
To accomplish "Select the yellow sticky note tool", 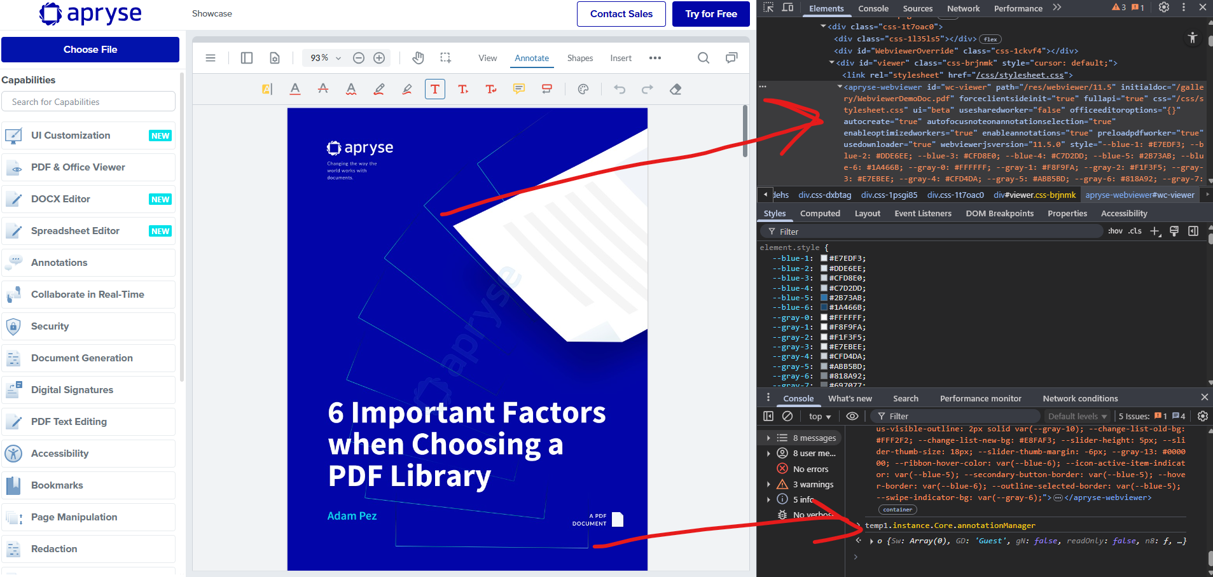I will 519,89.
